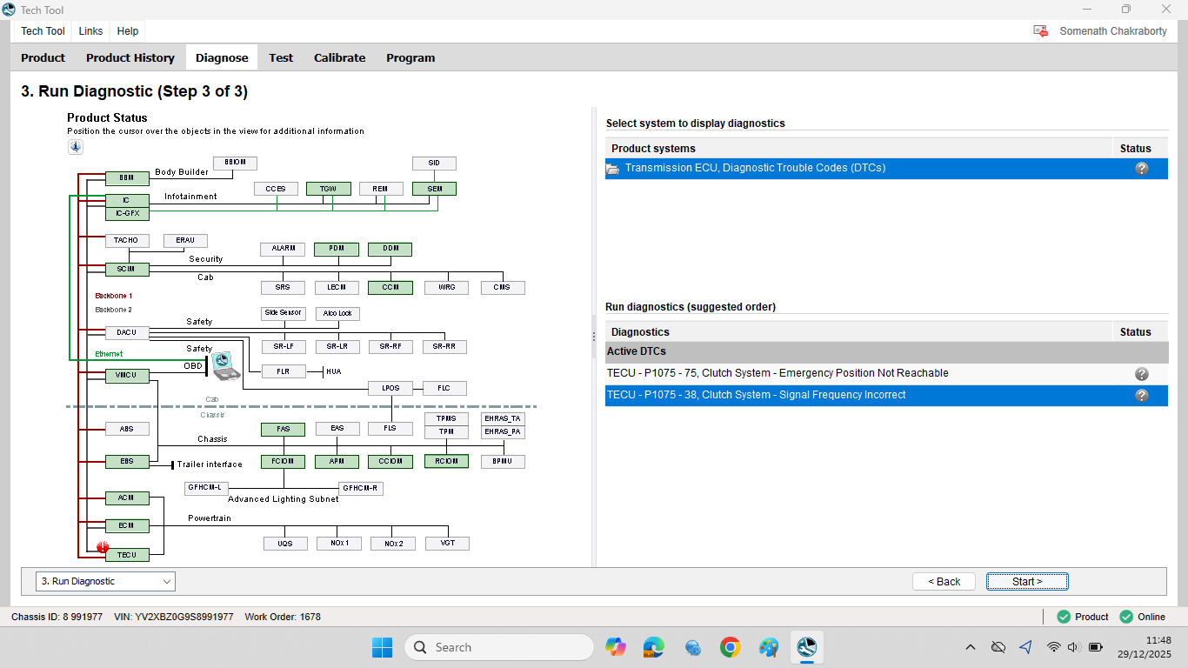Click the red error badge on TECU
The image size is (1188, 668).
(x=103, y=547)
